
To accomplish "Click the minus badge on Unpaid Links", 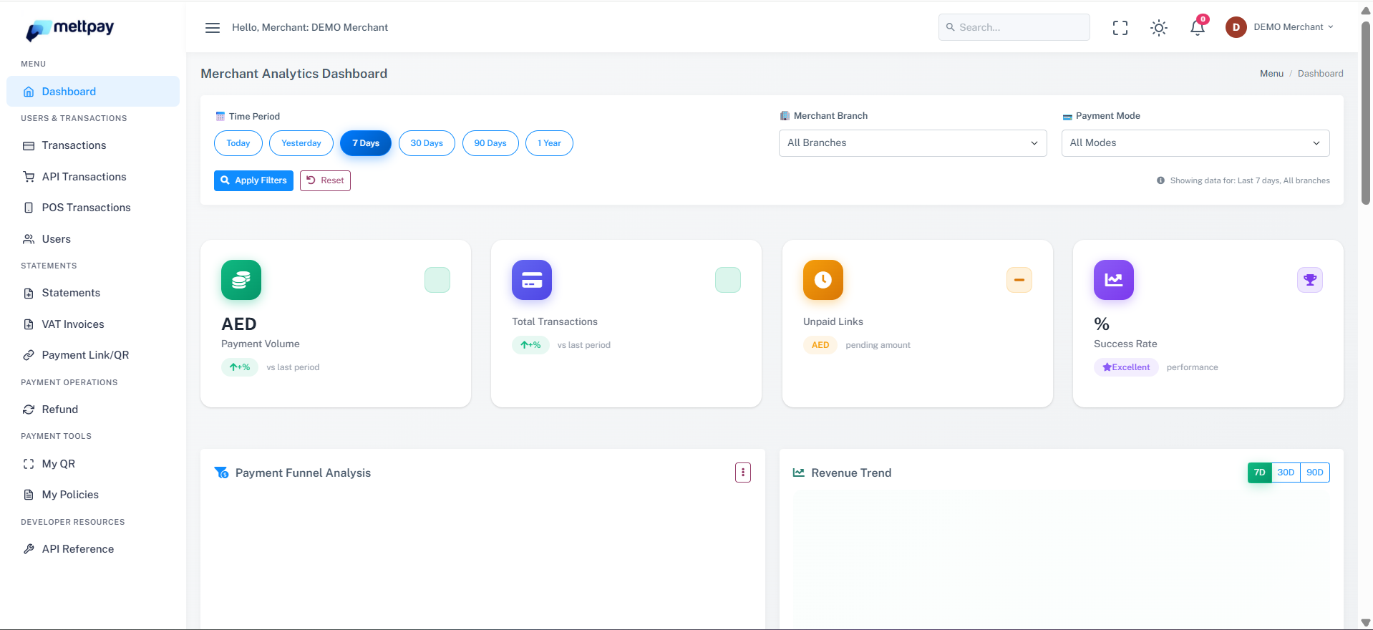I will (1019, 280).
